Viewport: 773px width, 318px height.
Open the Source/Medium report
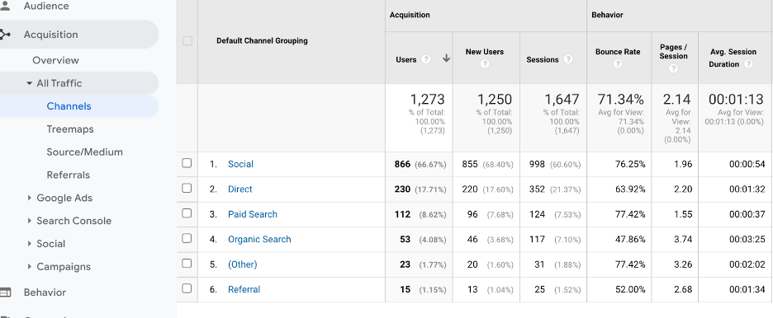pos(85,152)
